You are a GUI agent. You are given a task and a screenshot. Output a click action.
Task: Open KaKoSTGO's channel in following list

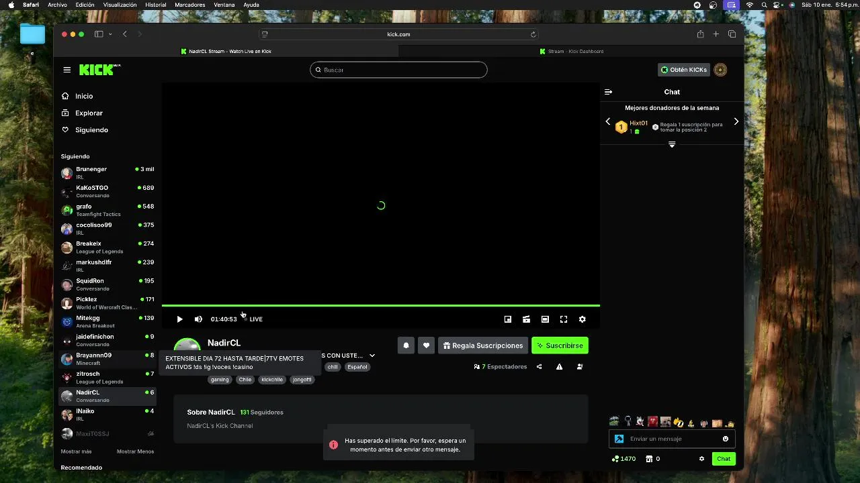[x=107, y=192]
